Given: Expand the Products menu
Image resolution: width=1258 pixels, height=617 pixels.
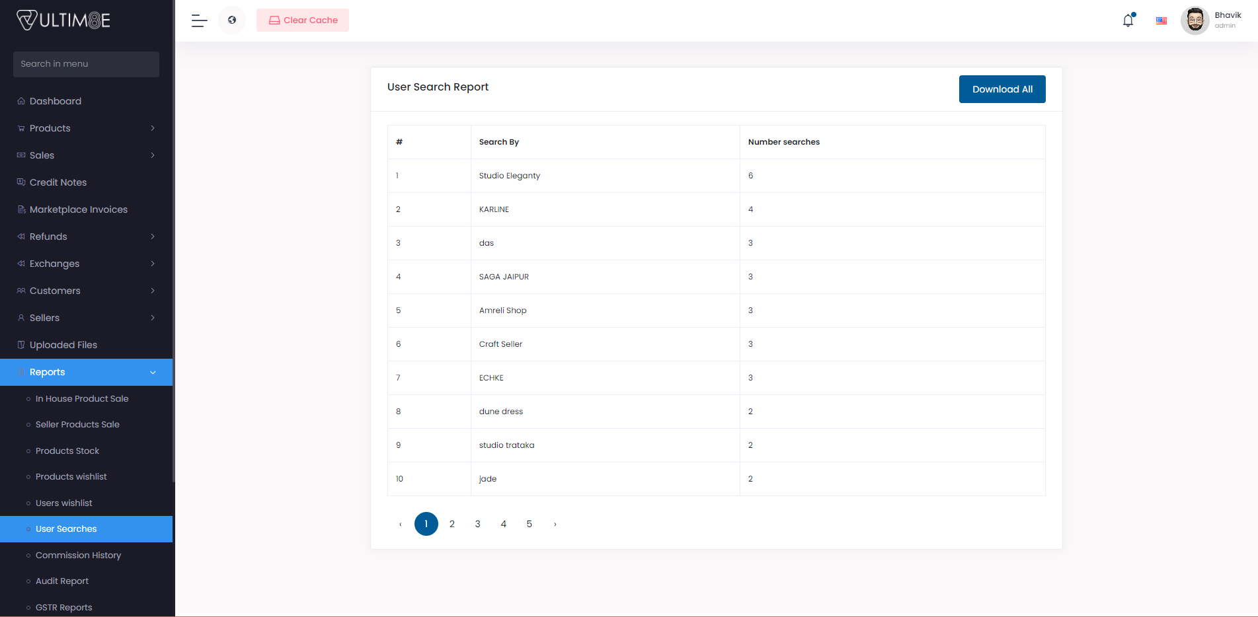Looking at the screenshot, I should click(x=153, y=128).
